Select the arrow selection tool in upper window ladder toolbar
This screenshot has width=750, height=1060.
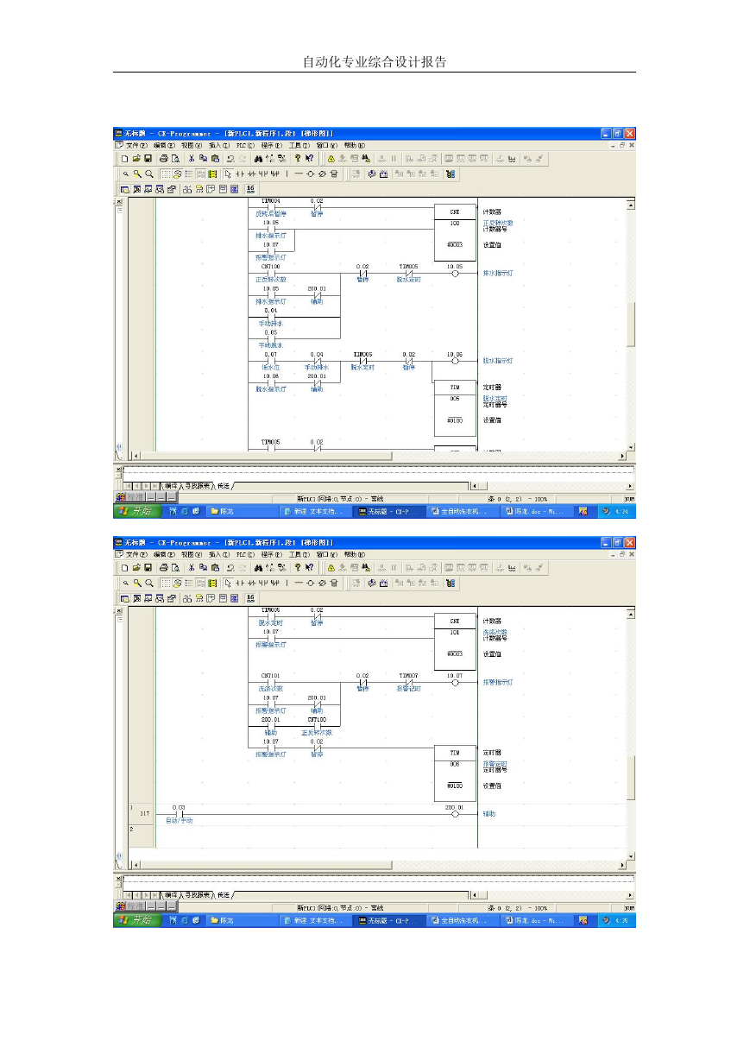tap(228, 174)
